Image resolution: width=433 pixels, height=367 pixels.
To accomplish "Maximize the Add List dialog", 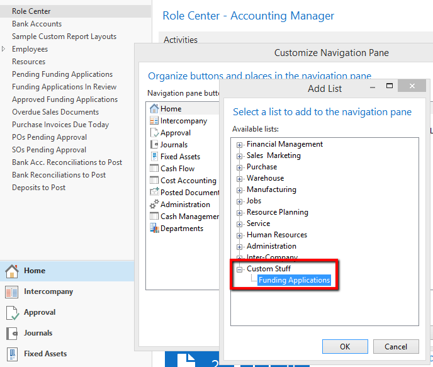I will coord(390,86).
